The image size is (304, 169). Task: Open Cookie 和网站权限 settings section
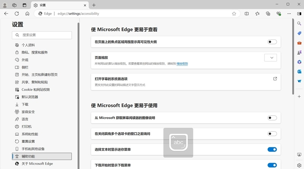tap(42, 89)
